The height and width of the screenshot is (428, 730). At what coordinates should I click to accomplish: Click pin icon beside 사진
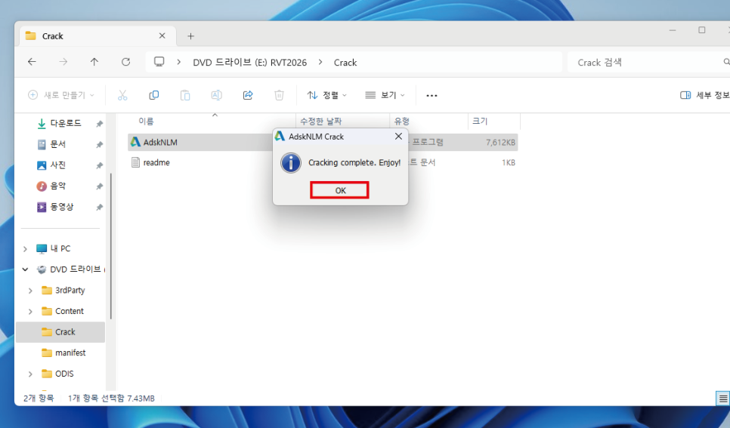point(99,165)
